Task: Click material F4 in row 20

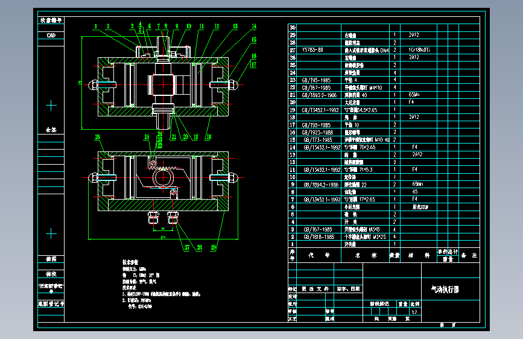Action: pos(411,102)
